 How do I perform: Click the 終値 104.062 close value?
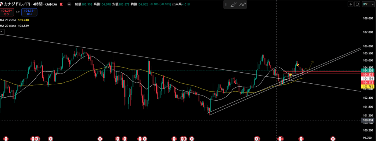tap(139, 4)
